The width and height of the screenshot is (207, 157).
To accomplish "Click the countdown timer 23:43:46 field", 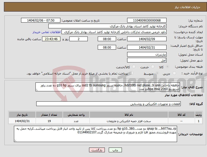I will tap(51, 39).
